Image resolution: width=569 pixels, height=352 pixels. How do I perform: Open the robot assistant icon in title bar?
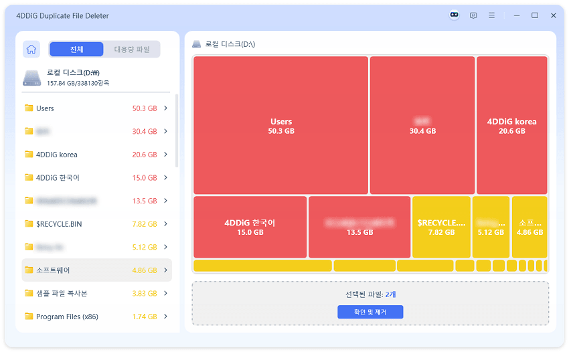455,15
